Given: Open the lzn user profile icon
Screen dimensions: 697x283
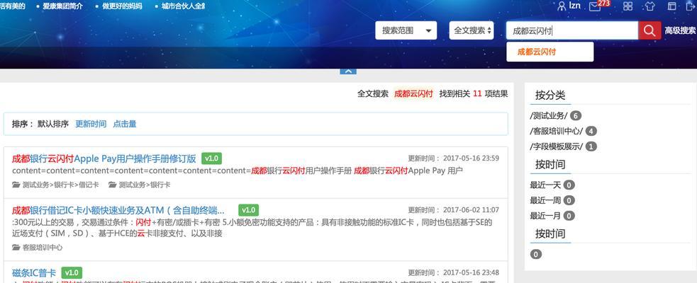Looking at the screenshot, I should coord(562,6).
